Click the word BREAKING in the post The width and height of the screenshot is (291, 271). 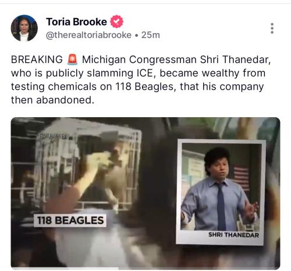click(37, 59)
